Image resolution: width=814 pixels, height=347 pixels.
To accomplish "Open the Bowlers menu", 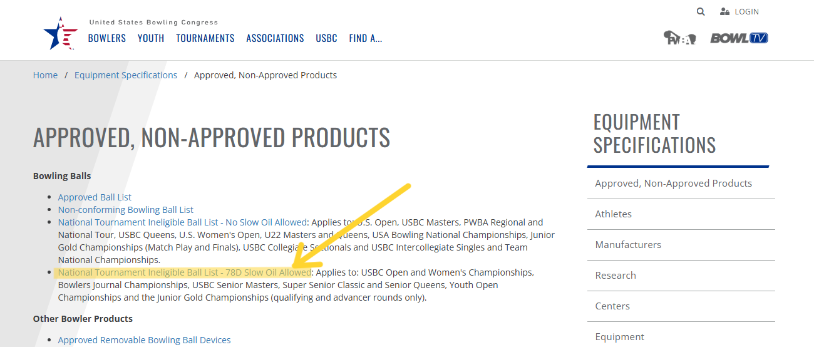I will (107, 38).
